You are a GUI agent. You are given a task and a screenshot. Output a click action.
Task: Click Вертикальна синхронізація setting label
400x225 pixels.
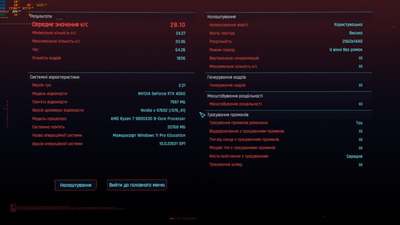[x=234, y=58]
